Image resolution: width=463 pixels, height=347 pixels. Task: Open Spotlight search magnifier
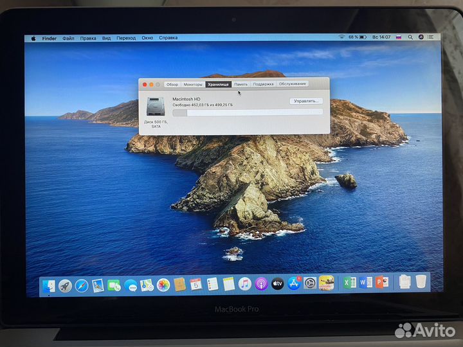coord(410,37)
